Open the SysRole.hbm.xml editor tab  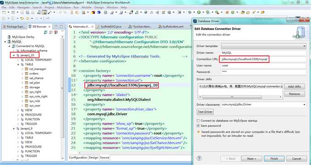[171, 27]
